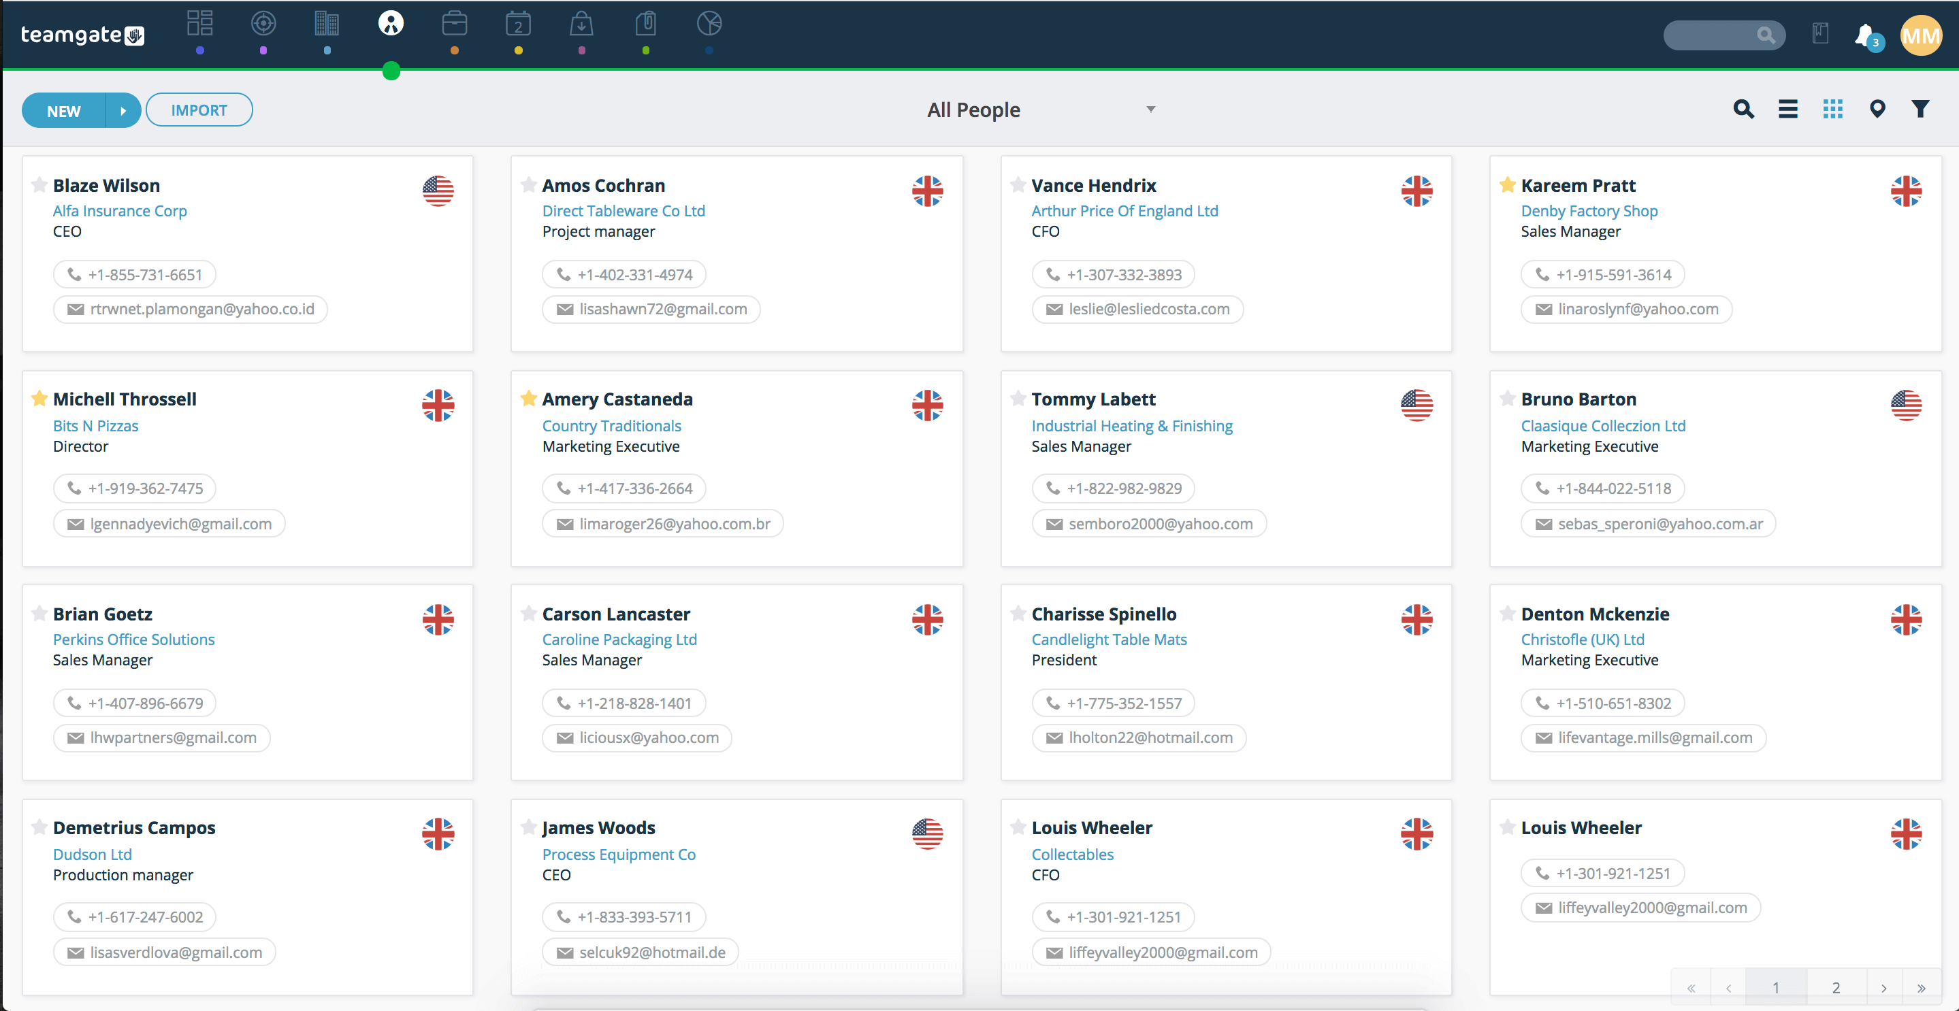Toggle star favorite on Blaze Wilson
This screenshot has height=1011, width=1959.
click(39, 184)
